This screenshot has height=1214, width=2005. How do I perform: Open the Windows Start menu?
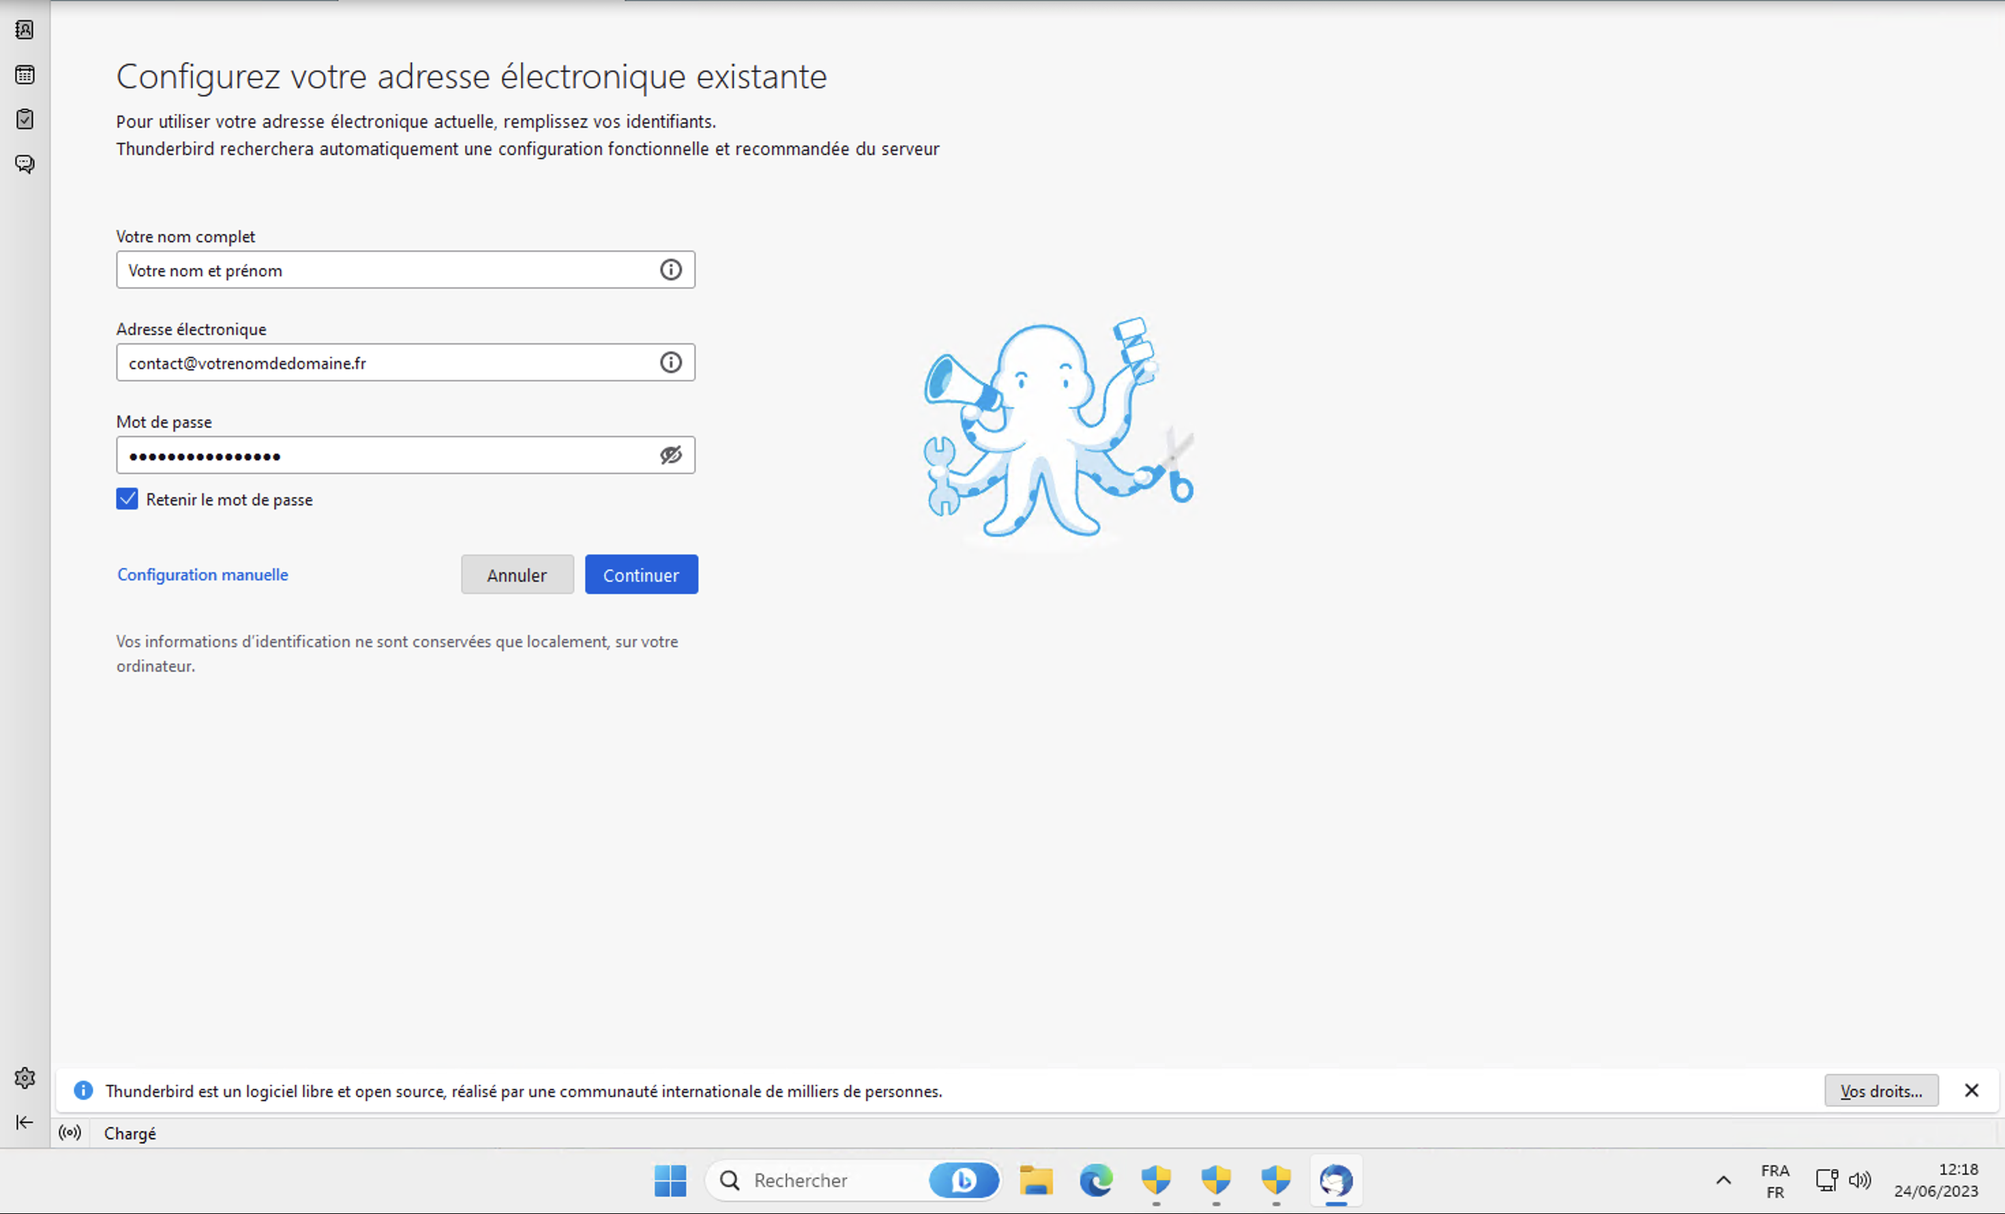[x=670, y=1181]
